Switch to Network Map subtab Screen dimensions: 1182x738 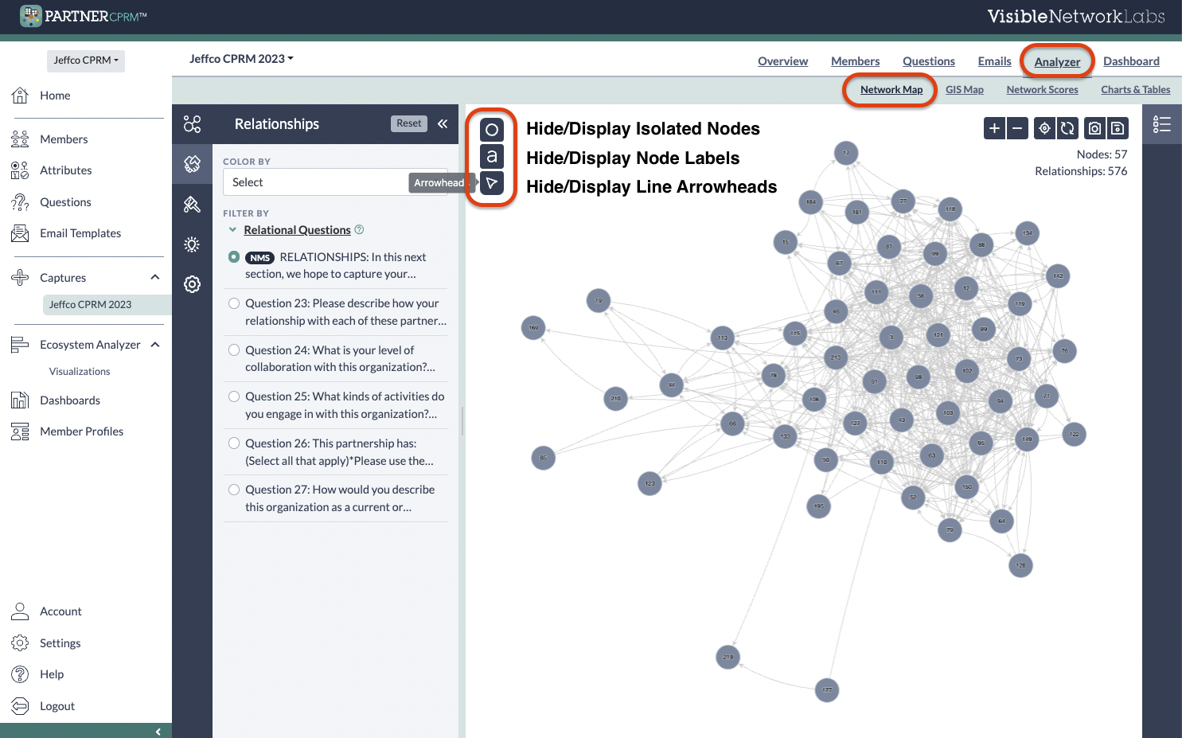click(891, 90)
